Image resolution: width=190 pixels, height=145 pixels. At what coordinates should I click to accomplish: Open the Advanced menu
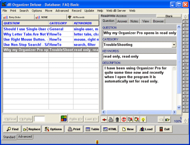62,11
